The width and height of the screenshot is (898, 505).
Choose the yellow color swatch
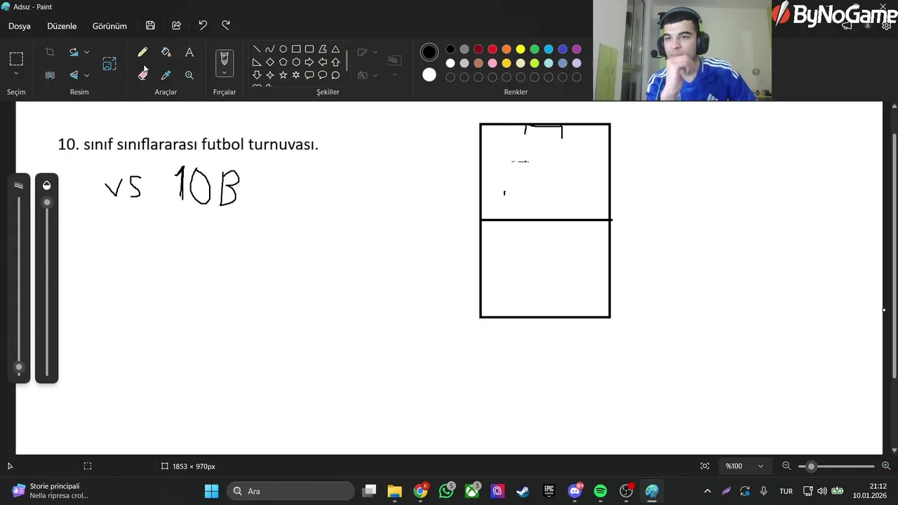pos(521,49)
